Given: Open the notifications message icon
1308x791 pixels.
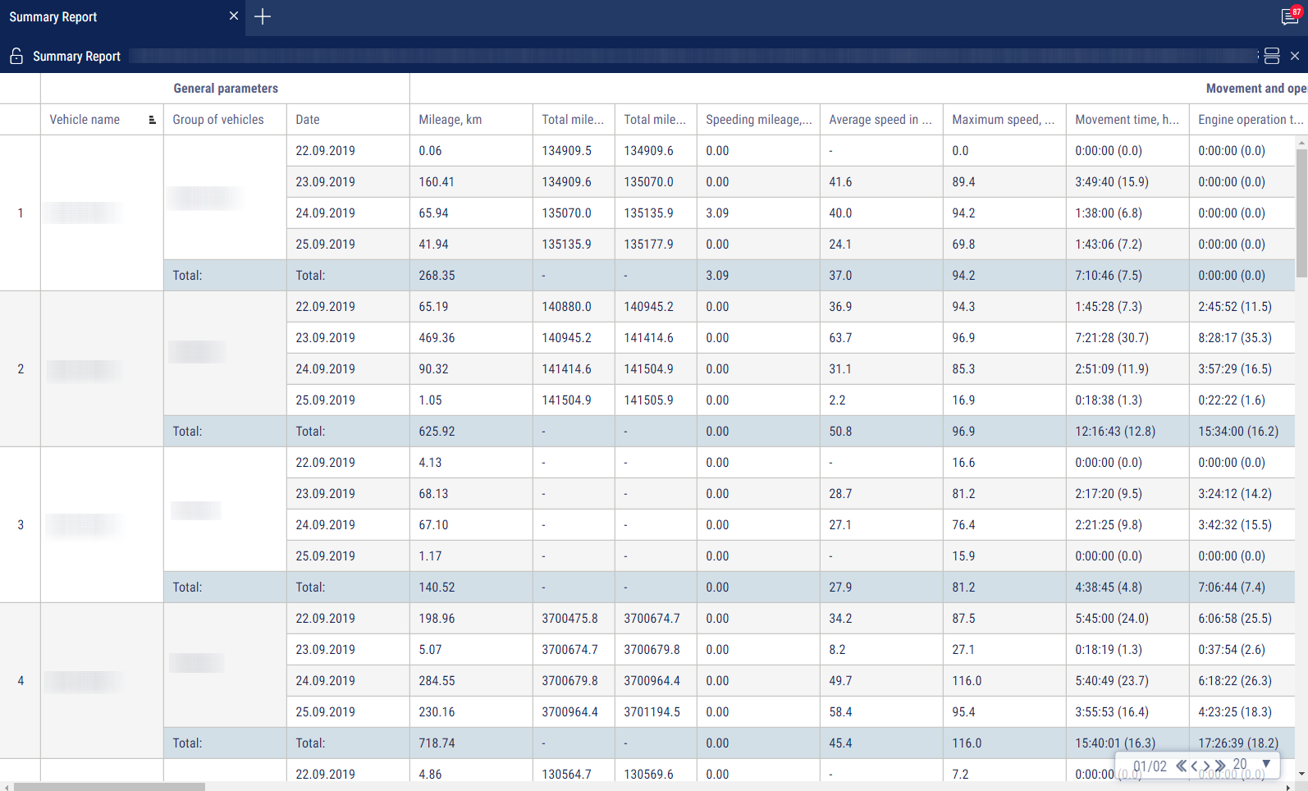Looking at the screenshot, I should pos(1290,16).
